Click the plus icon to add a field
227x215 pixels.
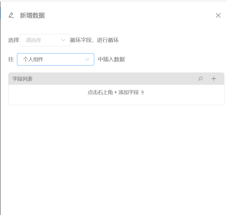(214, 79)
